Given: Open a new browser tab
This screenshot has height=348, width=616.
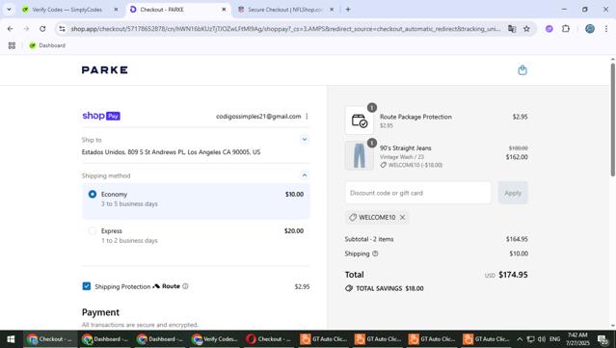Looking at the screenshot, I should [x=348, y=10].
